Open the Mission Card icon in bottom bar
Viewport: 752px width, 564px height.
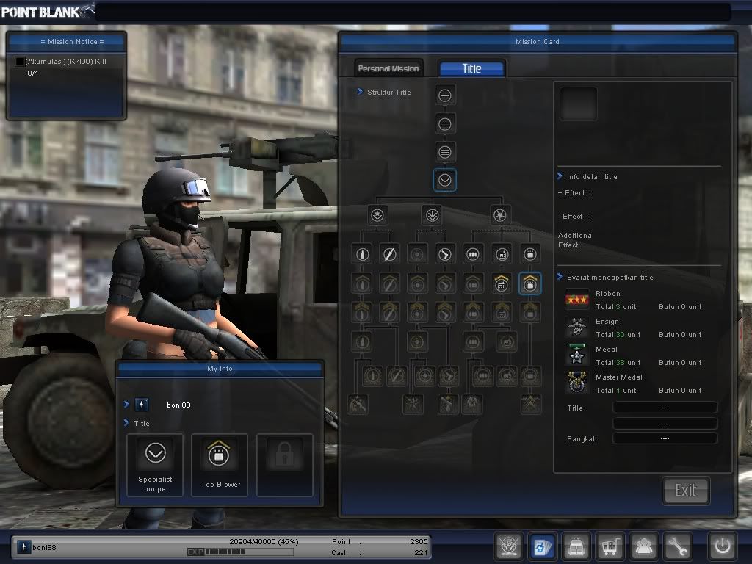pos(543,546)
